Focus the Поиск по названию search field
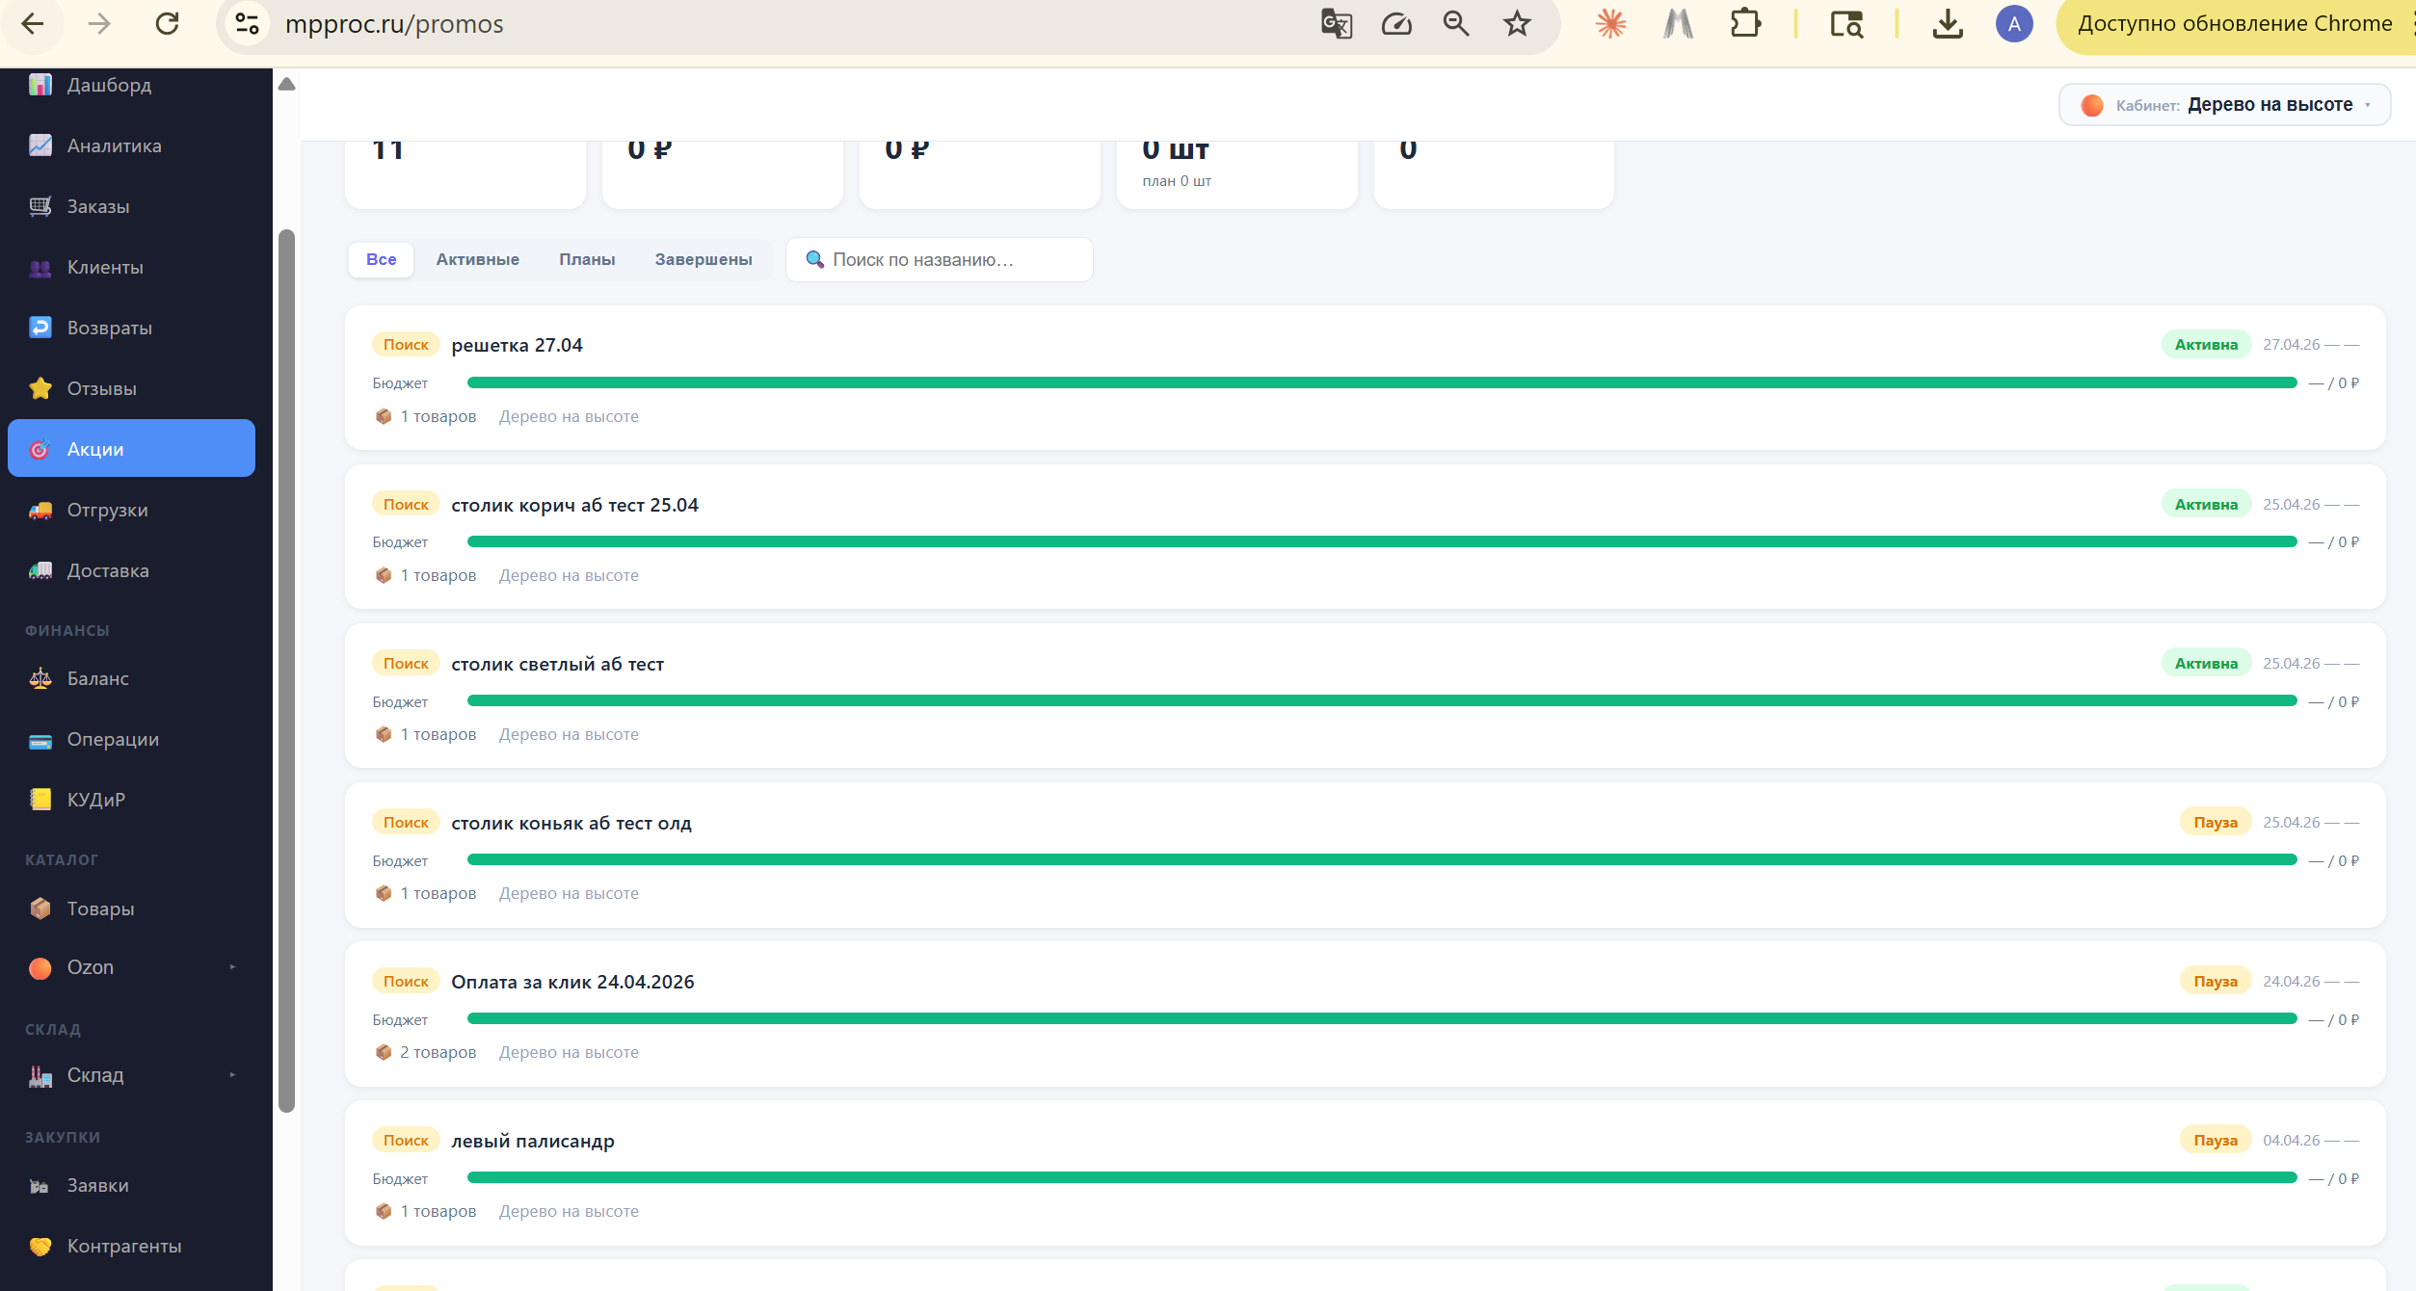The image size is (2416, 1291). (x=940, y=259)
